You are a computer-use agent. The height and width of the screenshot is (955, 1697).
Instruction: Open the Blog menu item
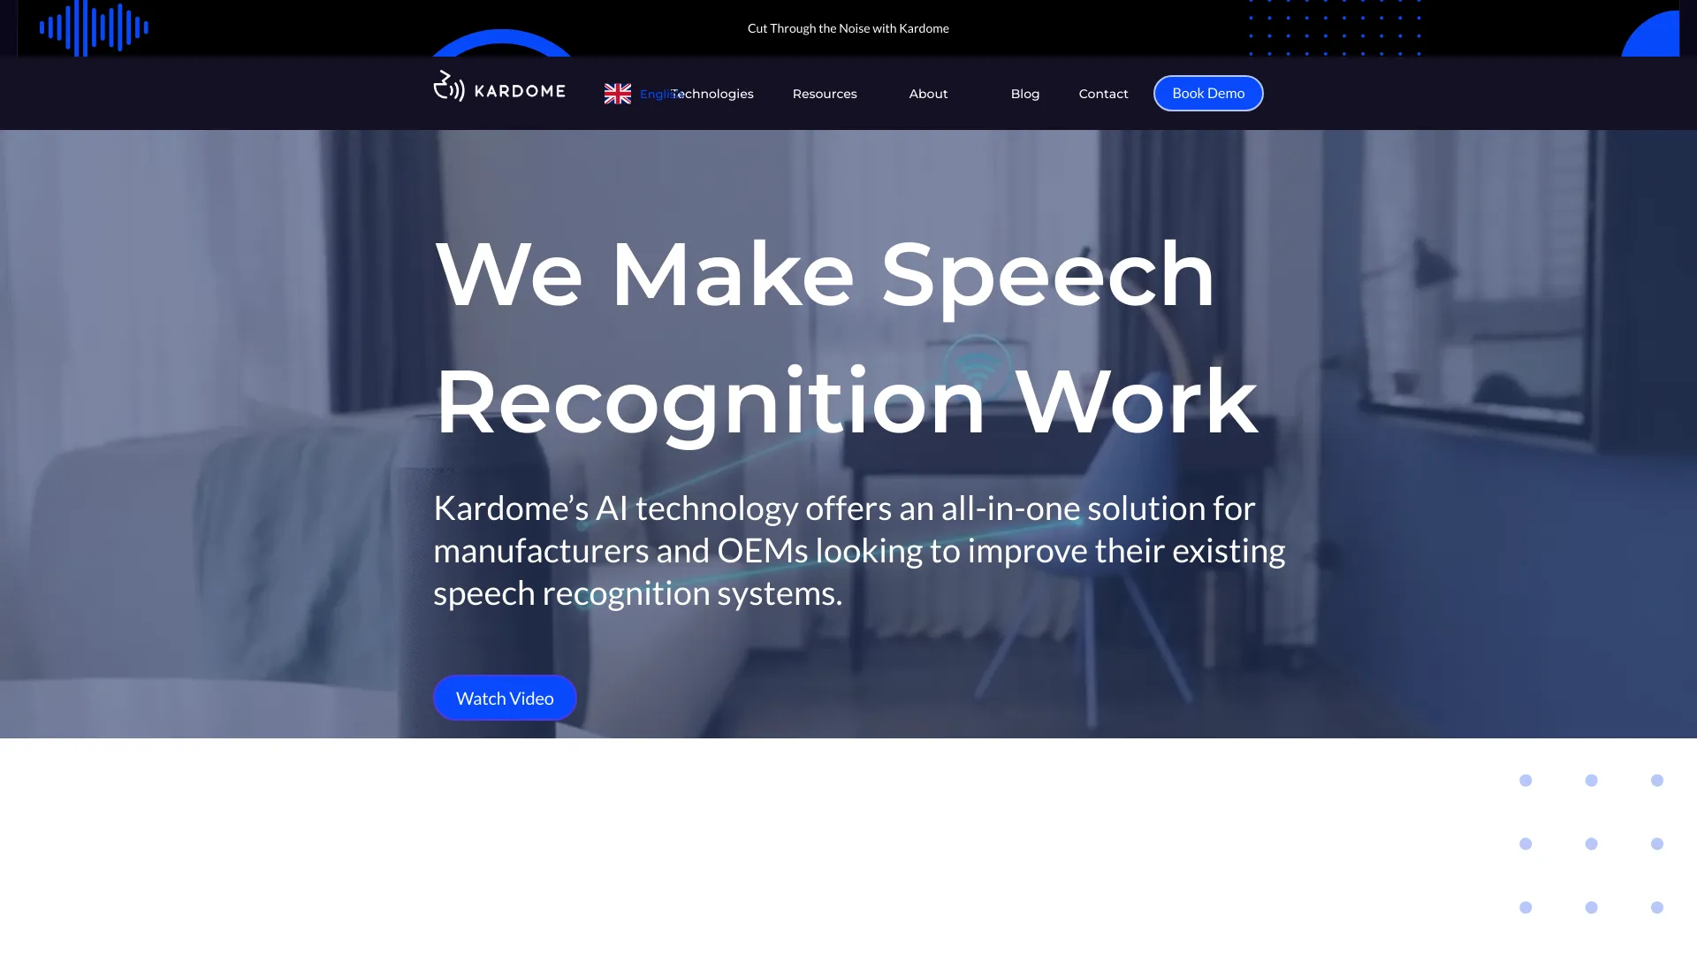tap(1024, 93)
